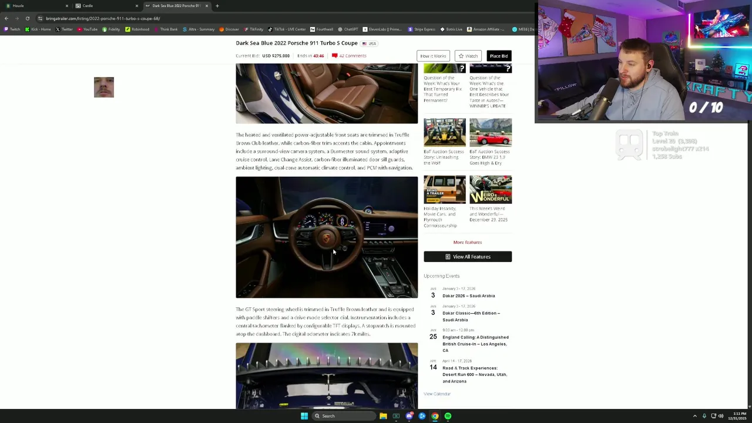
Task: Open a new browser tab
Action: click(217, 6)
